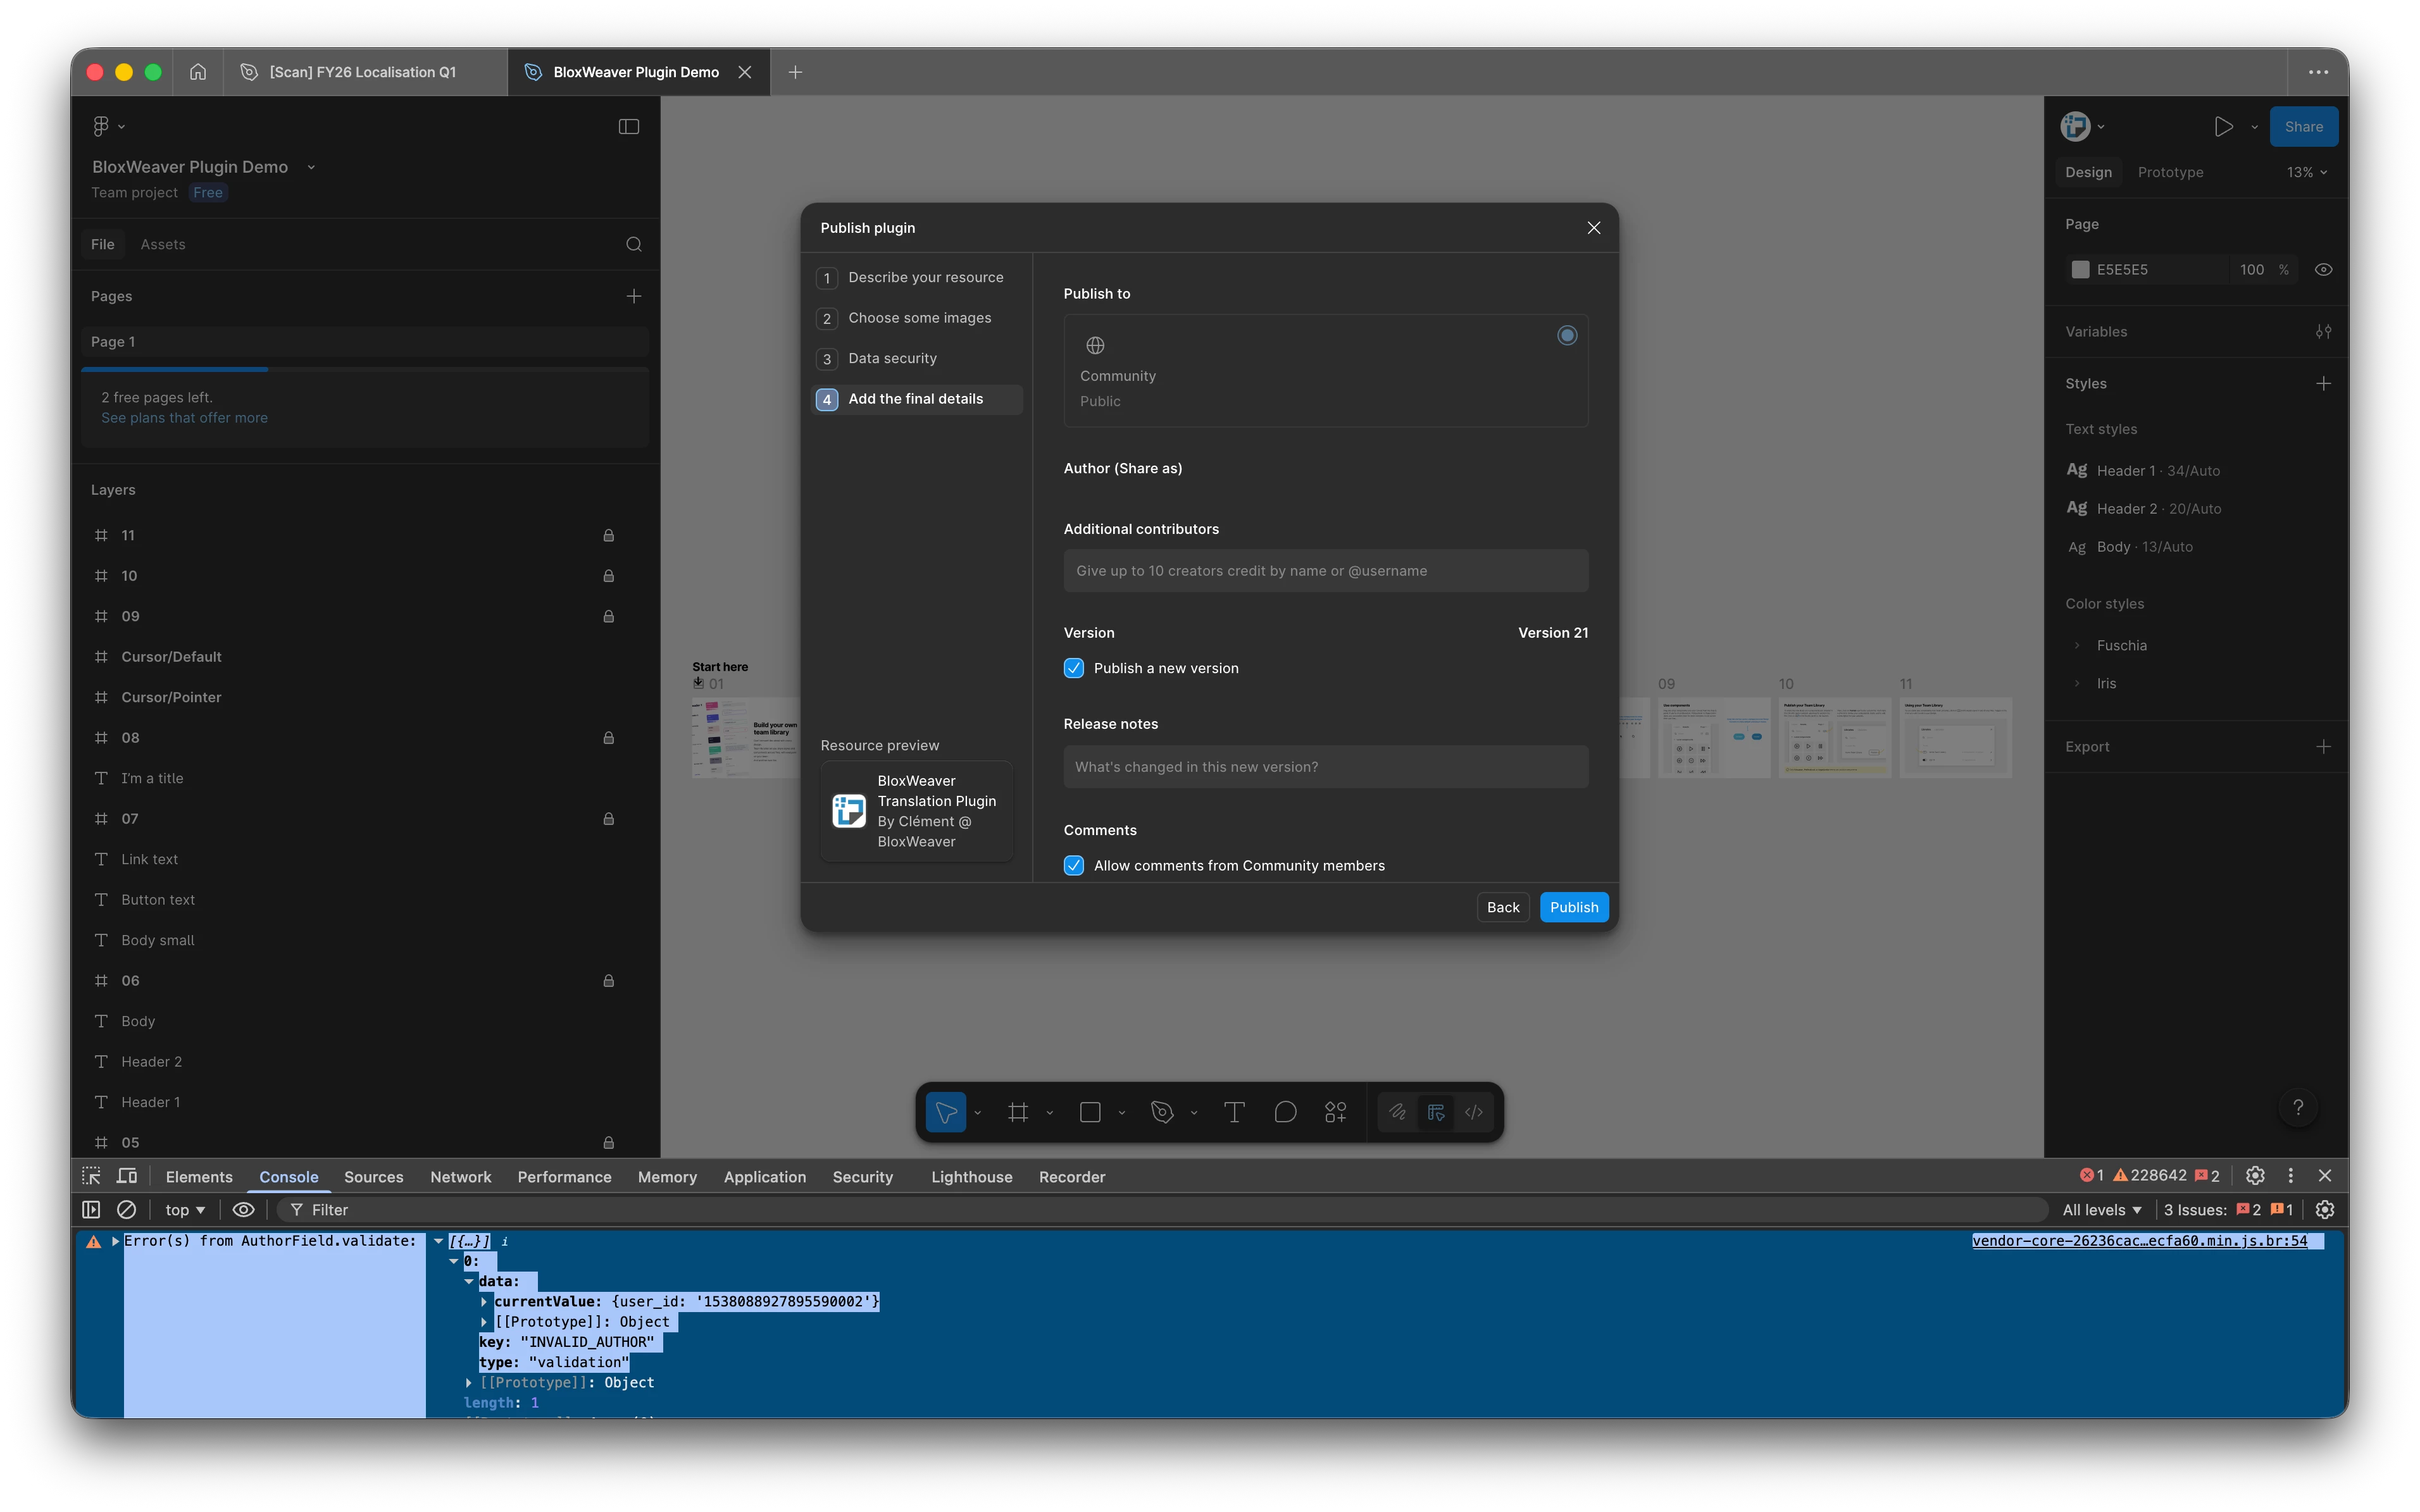2420x1512 pixels.
Task: Select the Frame tool in toolbar
Action: click(x=1018, y=1112)
